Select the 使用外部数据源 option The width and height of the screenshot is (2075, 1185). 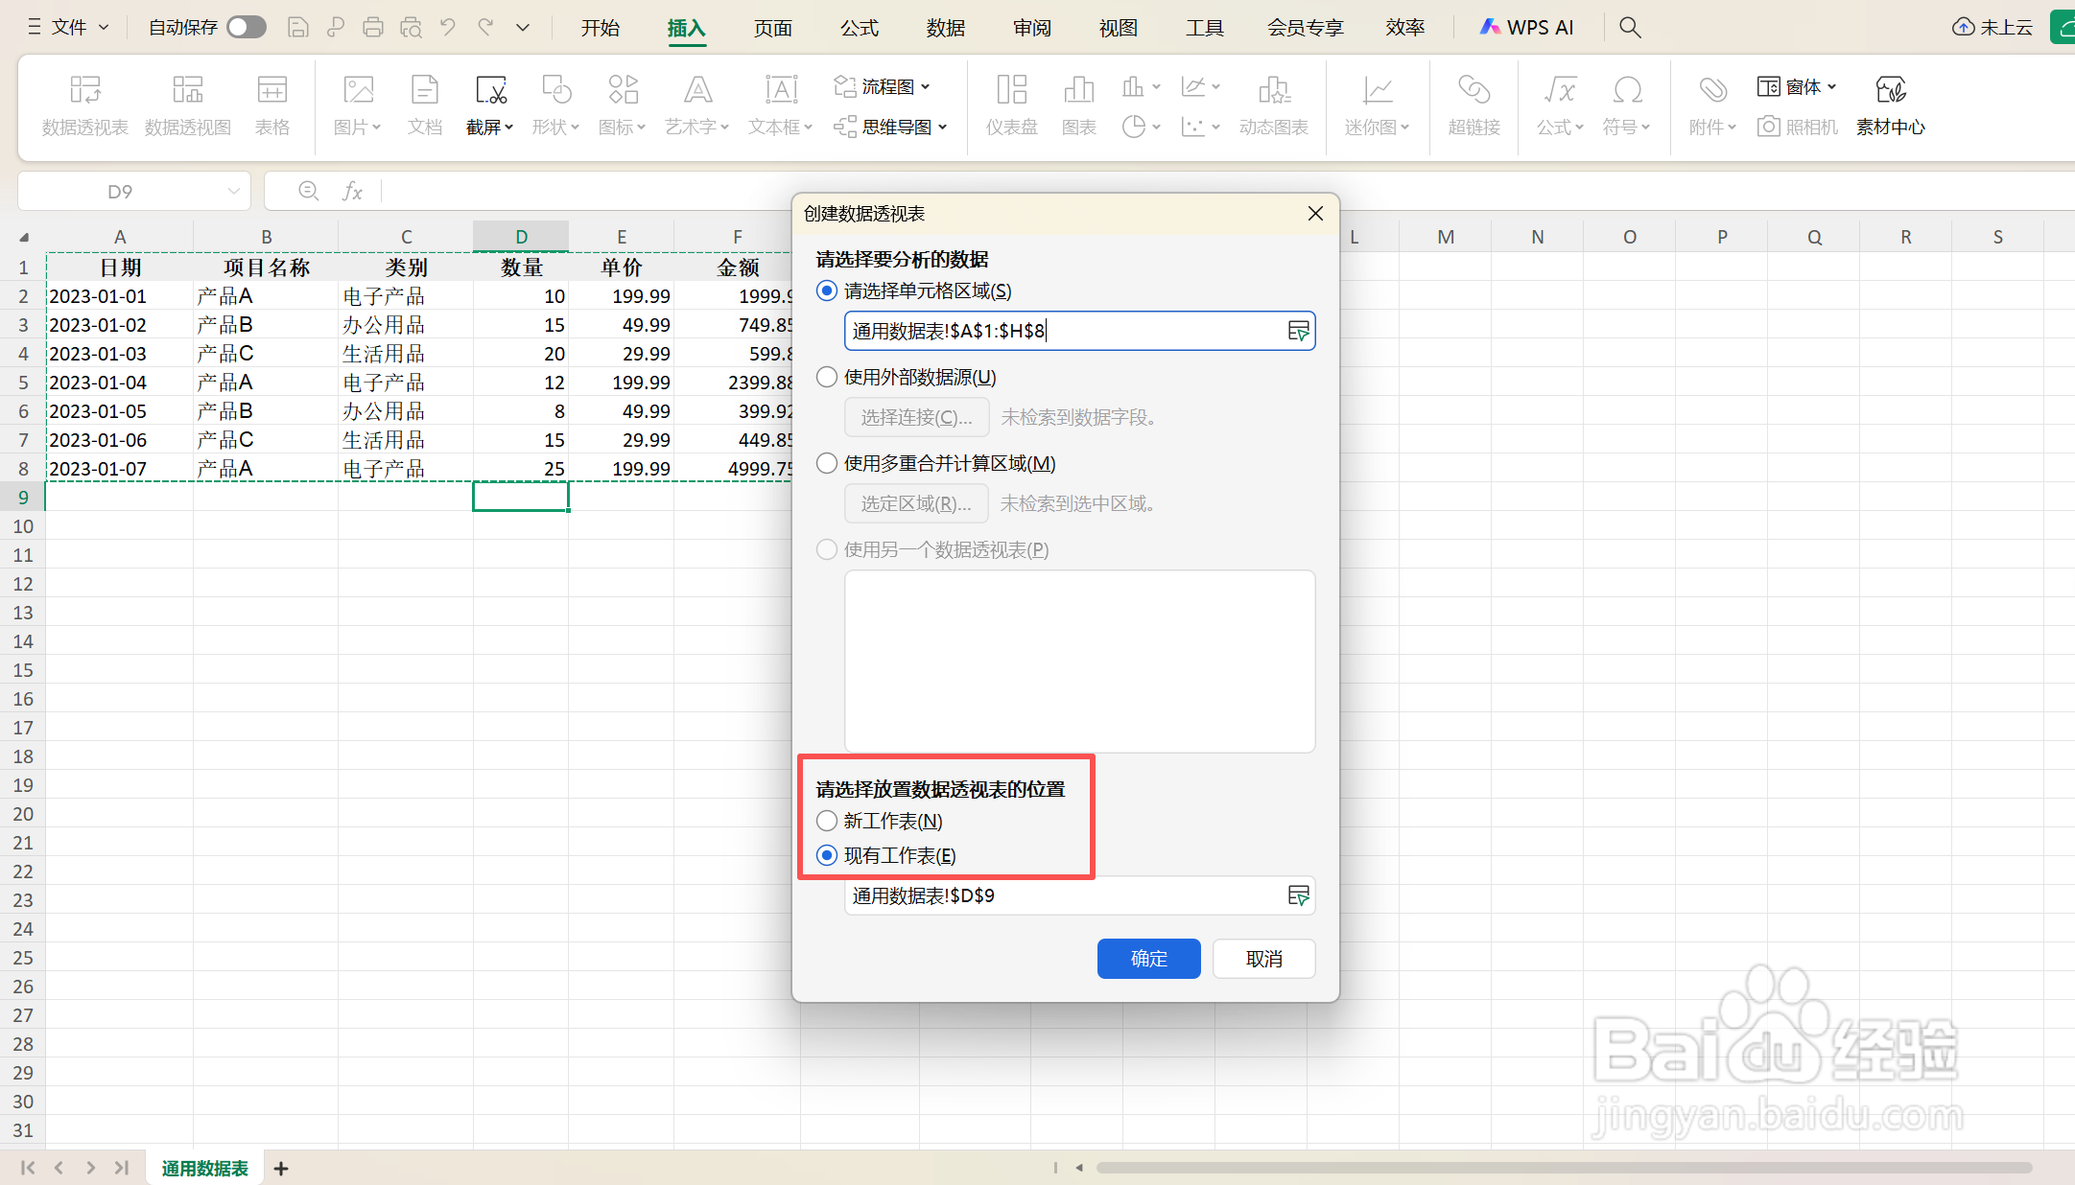(826, 377)
